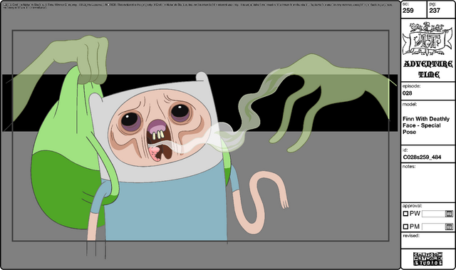Screen dimensions: 456x270
Task: Select the id 'C028s259_484'
Action: point(422,157)
